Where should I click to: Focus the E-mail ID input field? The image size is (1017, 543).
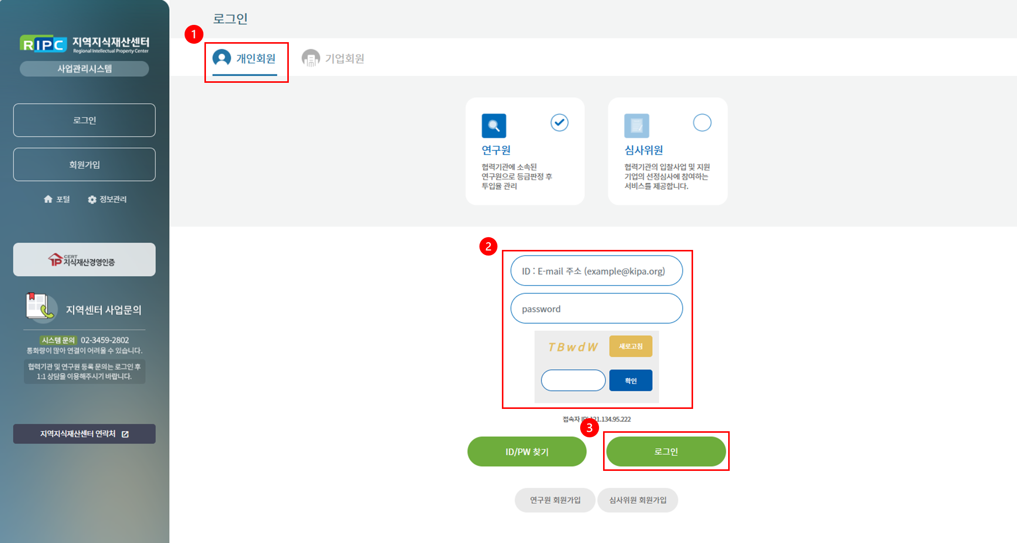596,271
